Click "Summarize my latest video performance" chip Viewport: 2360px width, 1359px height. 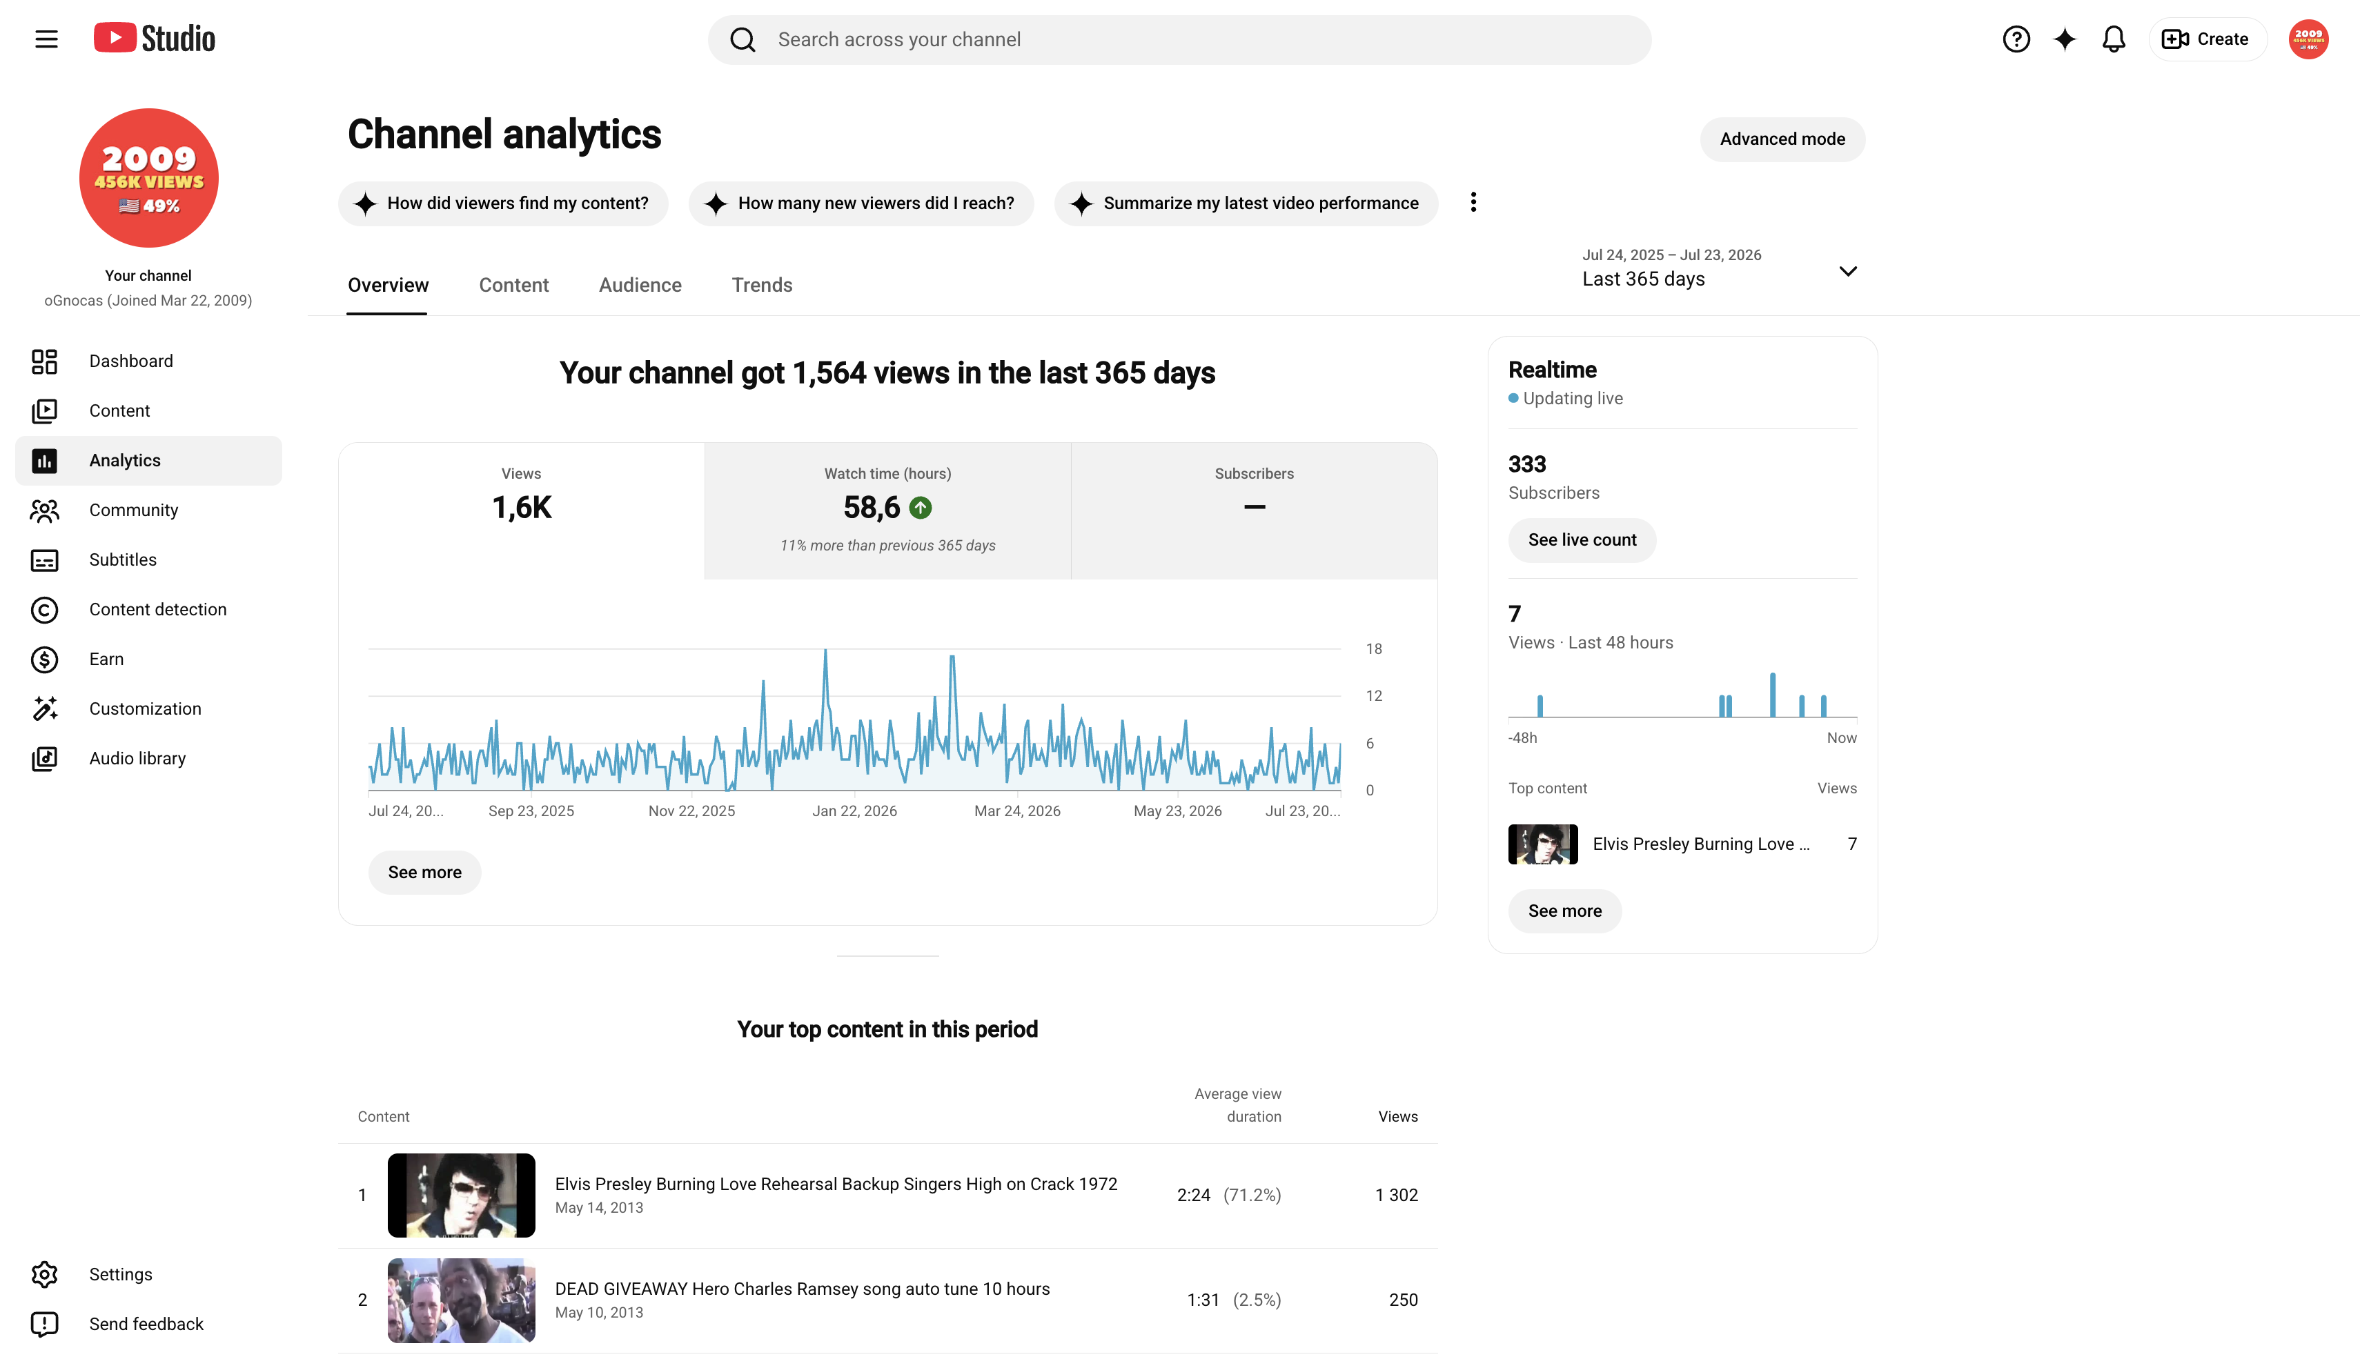(x=1246, y=204)
